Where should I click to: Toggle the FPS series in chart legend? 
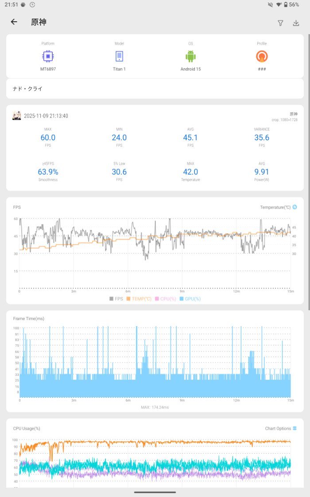[116, 299]
